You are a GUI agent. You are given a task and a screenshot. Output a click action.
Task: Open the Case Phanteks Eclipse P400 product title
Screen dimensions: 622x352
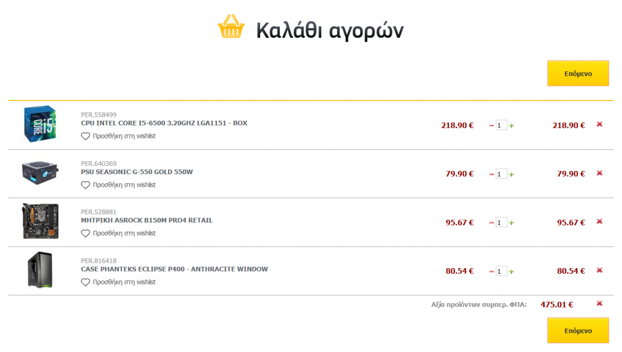coord(175,269)
